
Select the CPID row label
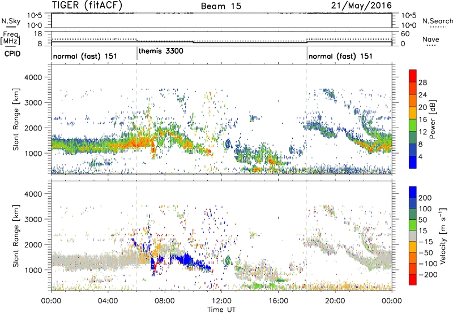12,54
